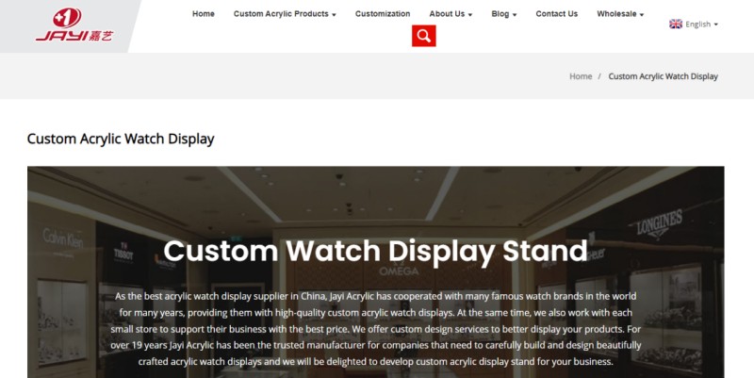Click the Calvin Klein sign in banner image
The height and width of the screenshot is (378, 754).
63,238
